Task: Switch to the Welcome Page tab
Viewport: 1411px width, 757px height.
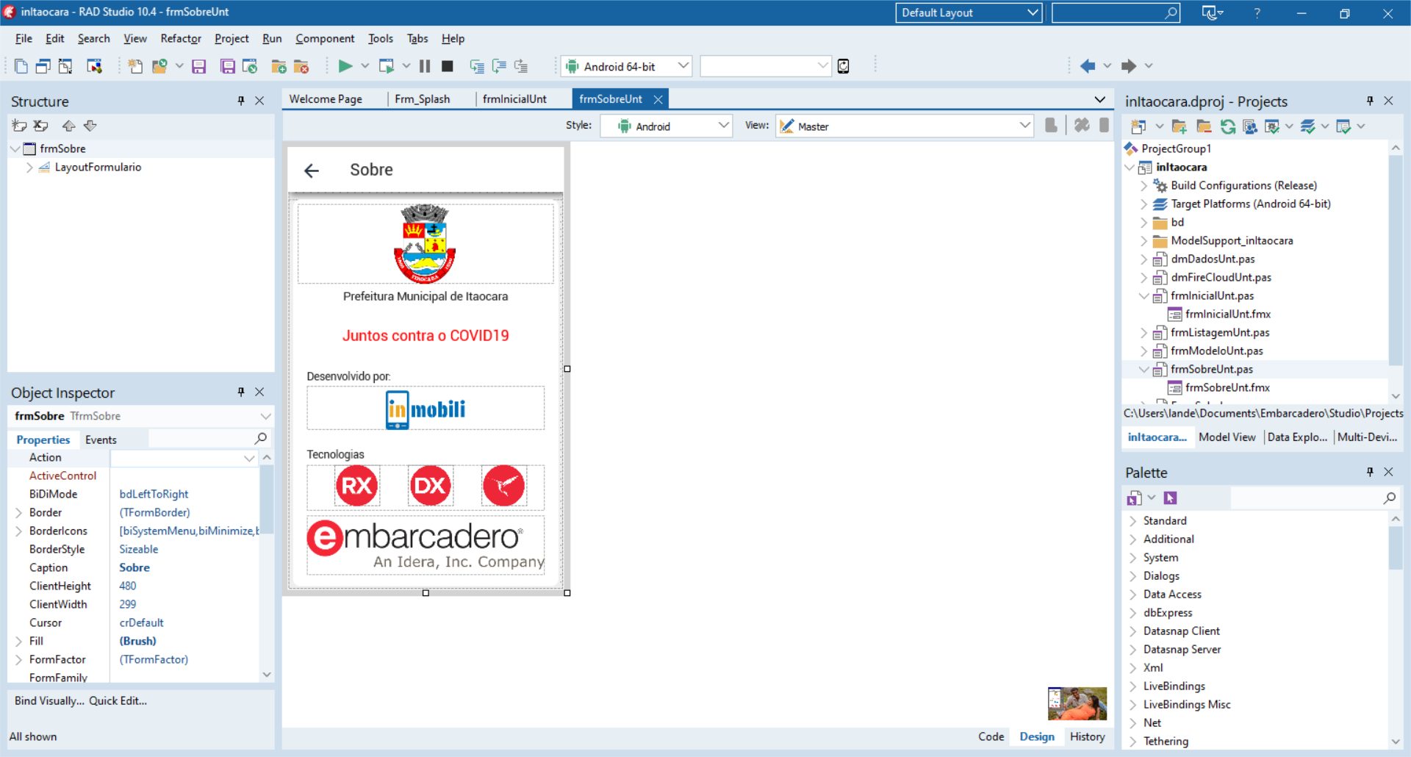Action: [x=326, y=99]
